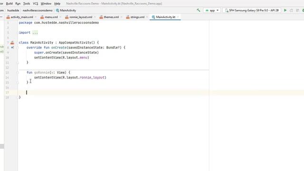Click the nashvilleraccoonsdemo breadcrumb
Screen dimensions: 304x171
38,10
